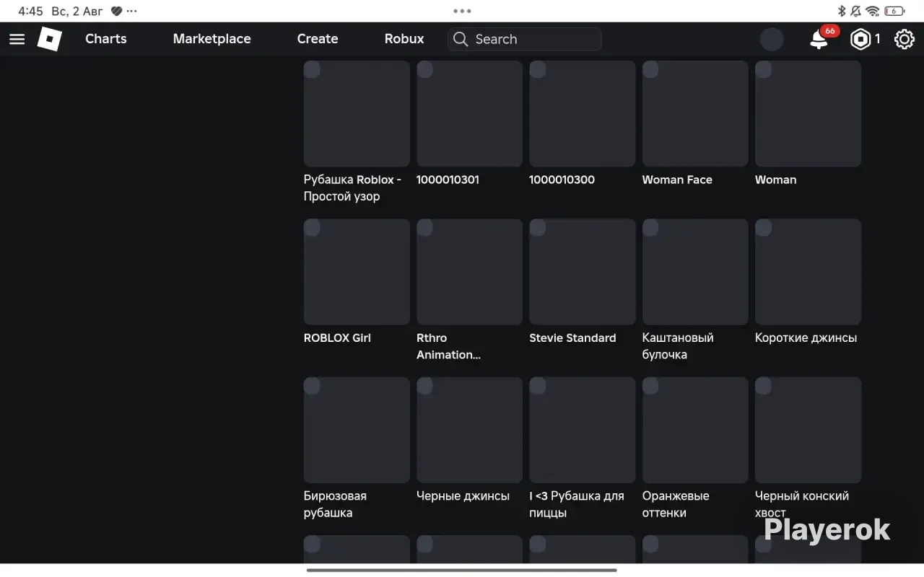The width and height of the screenshot is (924, 577).
Task: View the Бирюзовая рубашка thumbnail
Action: tap(357, 430)
